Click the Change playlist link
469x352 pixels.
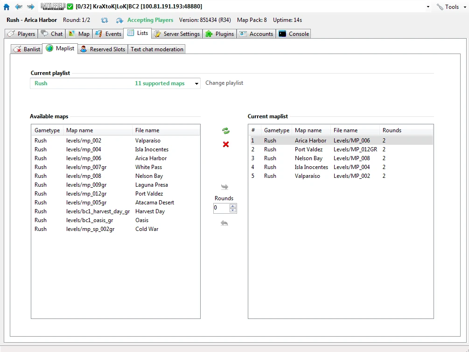pos(224,83)
